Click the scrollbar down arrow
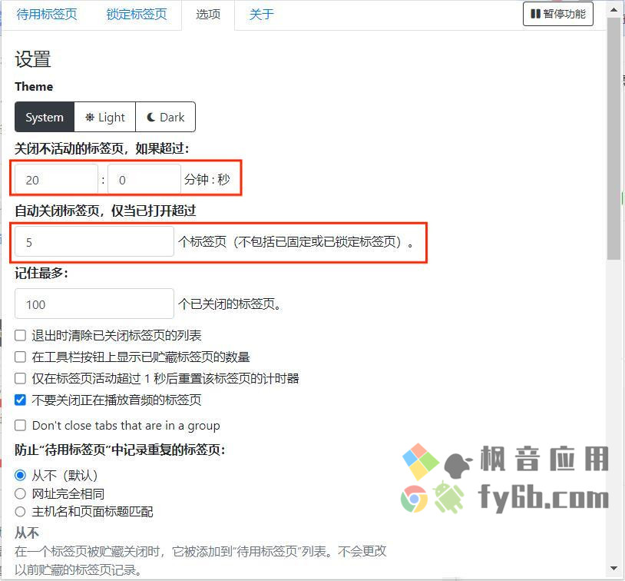 click(613, 569)
